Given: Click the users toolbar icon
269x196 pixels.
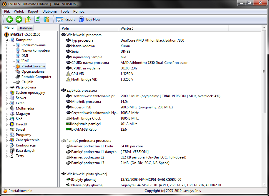Looking at the screenshot, I should [x=46, y=19].
